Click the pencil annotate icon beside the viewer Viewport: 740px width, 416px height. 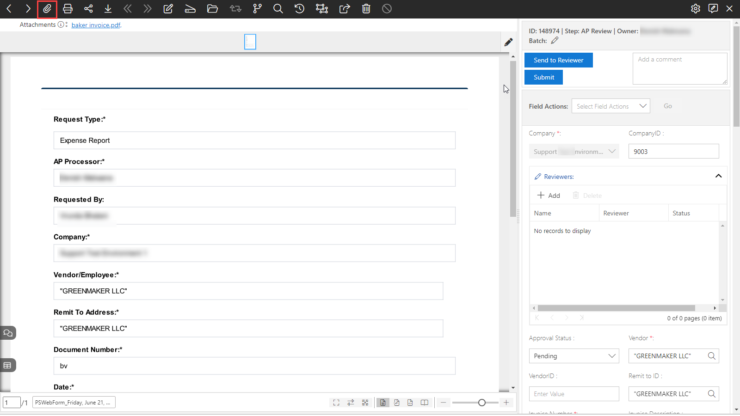point(509,42)
